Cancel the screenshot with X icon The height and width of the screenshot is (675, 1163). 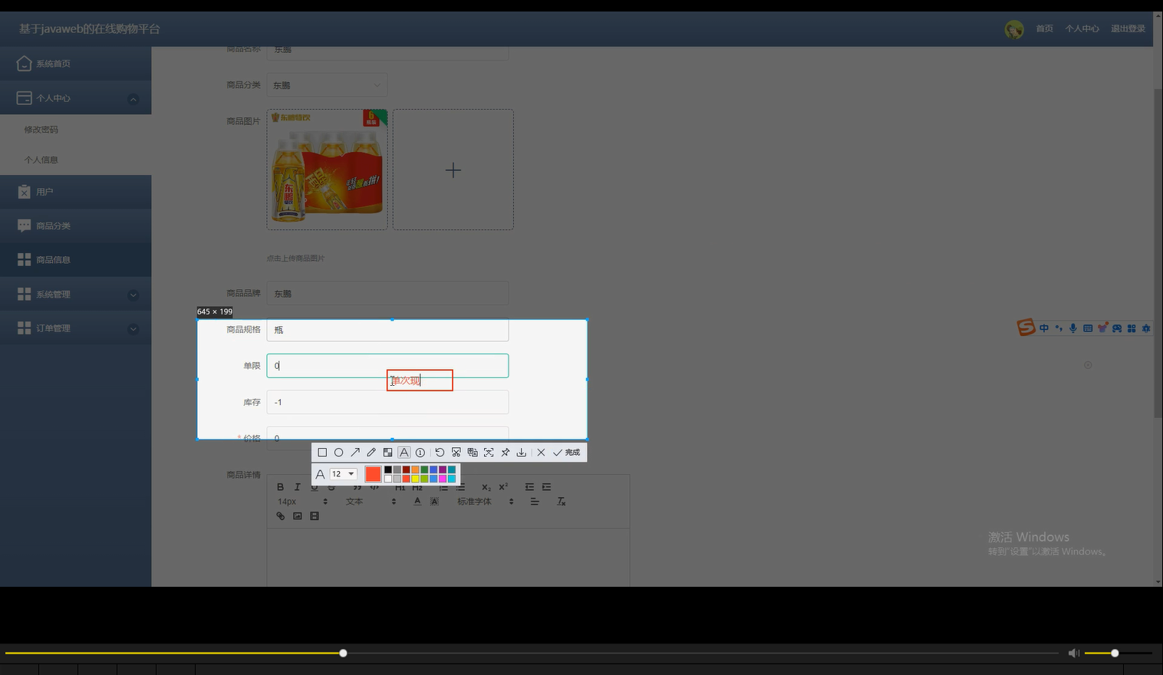click(541, 452)
